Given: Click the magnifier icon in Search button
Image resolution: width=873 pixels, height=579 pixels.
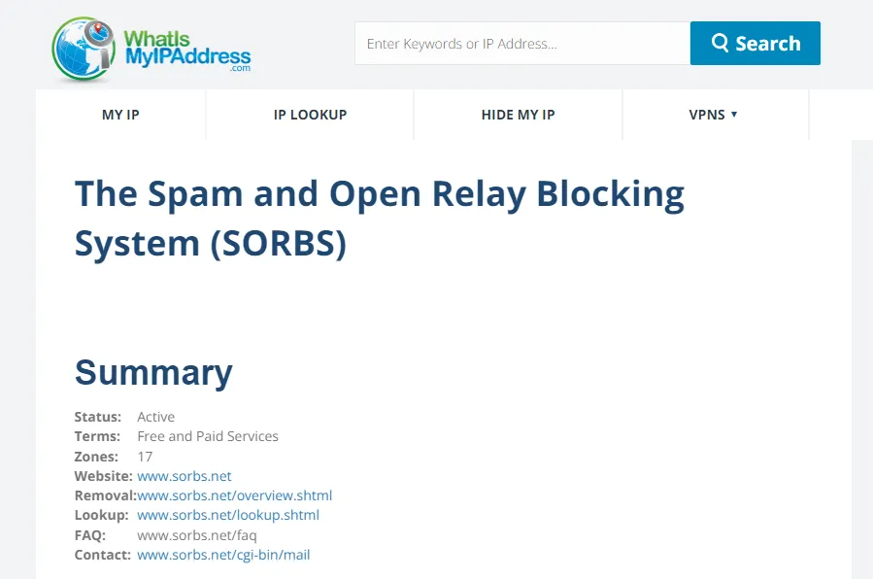Looking at the screenshot, I should tap(720, 43).
